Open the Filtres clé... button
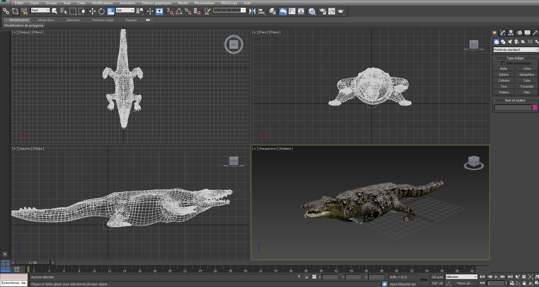The width and height of the screenshot is (539, 287). pyautogui.click(x=465, y=283)
